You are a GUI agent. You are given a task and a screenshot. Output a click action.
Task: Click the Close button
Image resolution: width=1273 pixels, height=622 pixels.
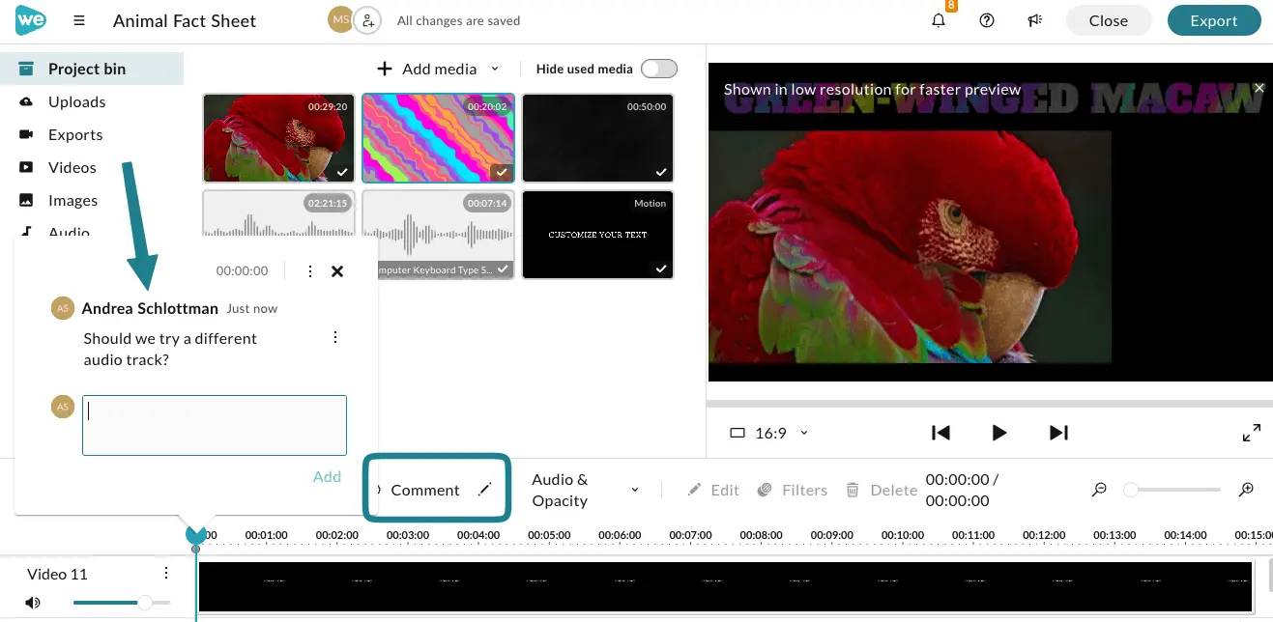(x=1109, y=20)
